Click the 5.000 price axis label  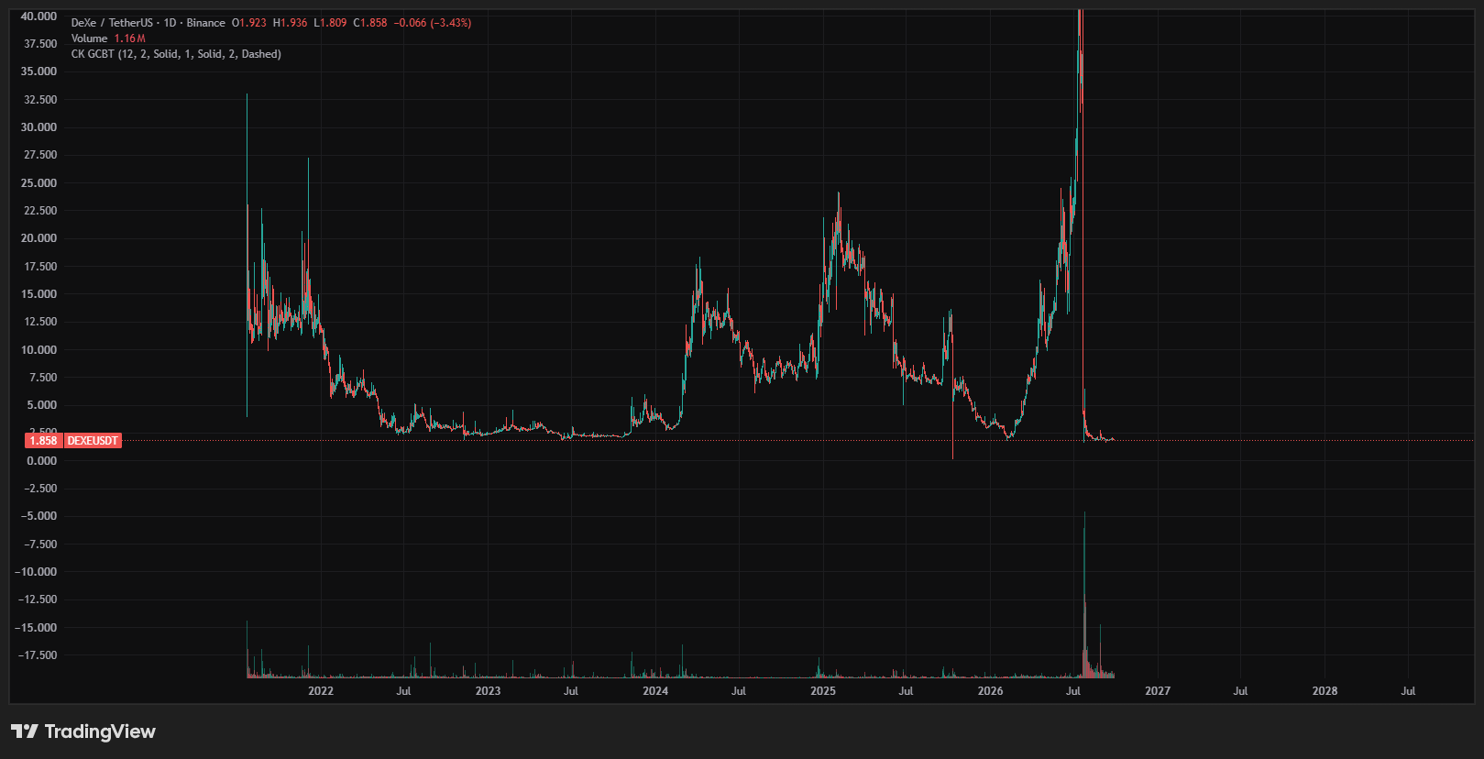point(41,405)
